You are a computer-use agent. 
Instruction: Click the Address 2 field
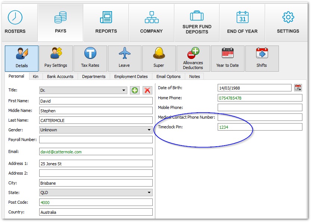coord(96,173)
